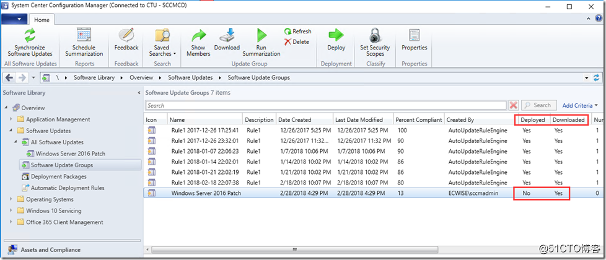Click the horizontal scrollbar thumb

click(x=295, y=249)
